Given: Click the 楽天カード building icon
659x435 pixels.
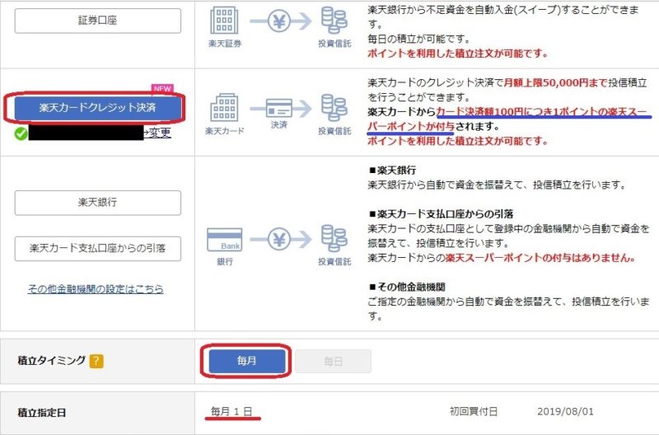Looking at the screenshot, I should point(224,108).
